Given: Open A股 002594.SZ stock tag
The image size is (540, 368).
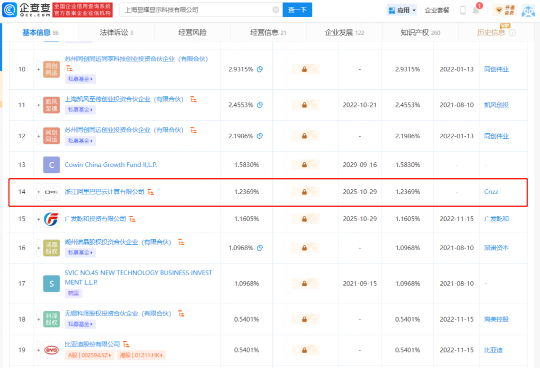Looking at the screenshot, I should (89, 355).
